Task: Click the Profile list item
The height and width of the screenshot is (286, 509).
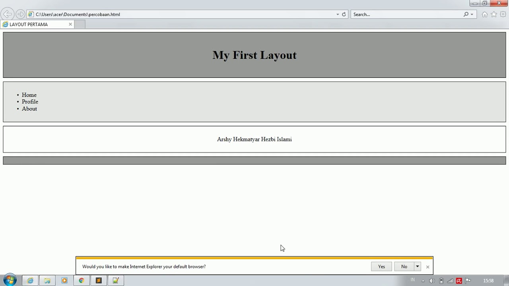Action: (x=30, y=102)
